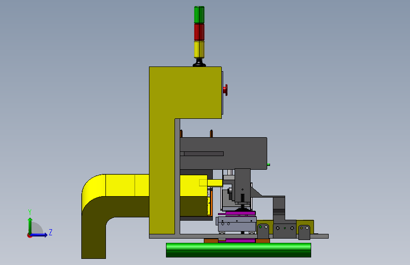The image size is (410, 265).
Task: Click the blue Z axis of the orientation triad
Action: point(39,235)
